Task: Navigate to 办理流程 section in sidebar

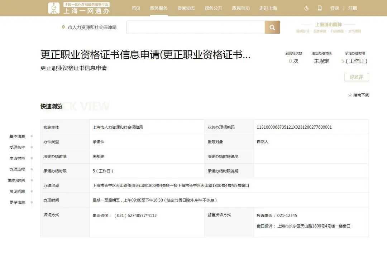Action: pos(17,169)
